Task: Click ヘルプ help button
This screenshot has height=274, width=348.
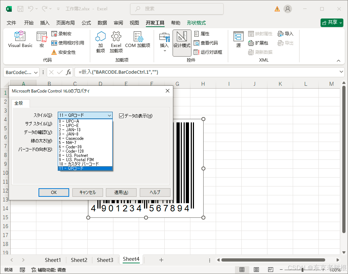Action: 155,192
